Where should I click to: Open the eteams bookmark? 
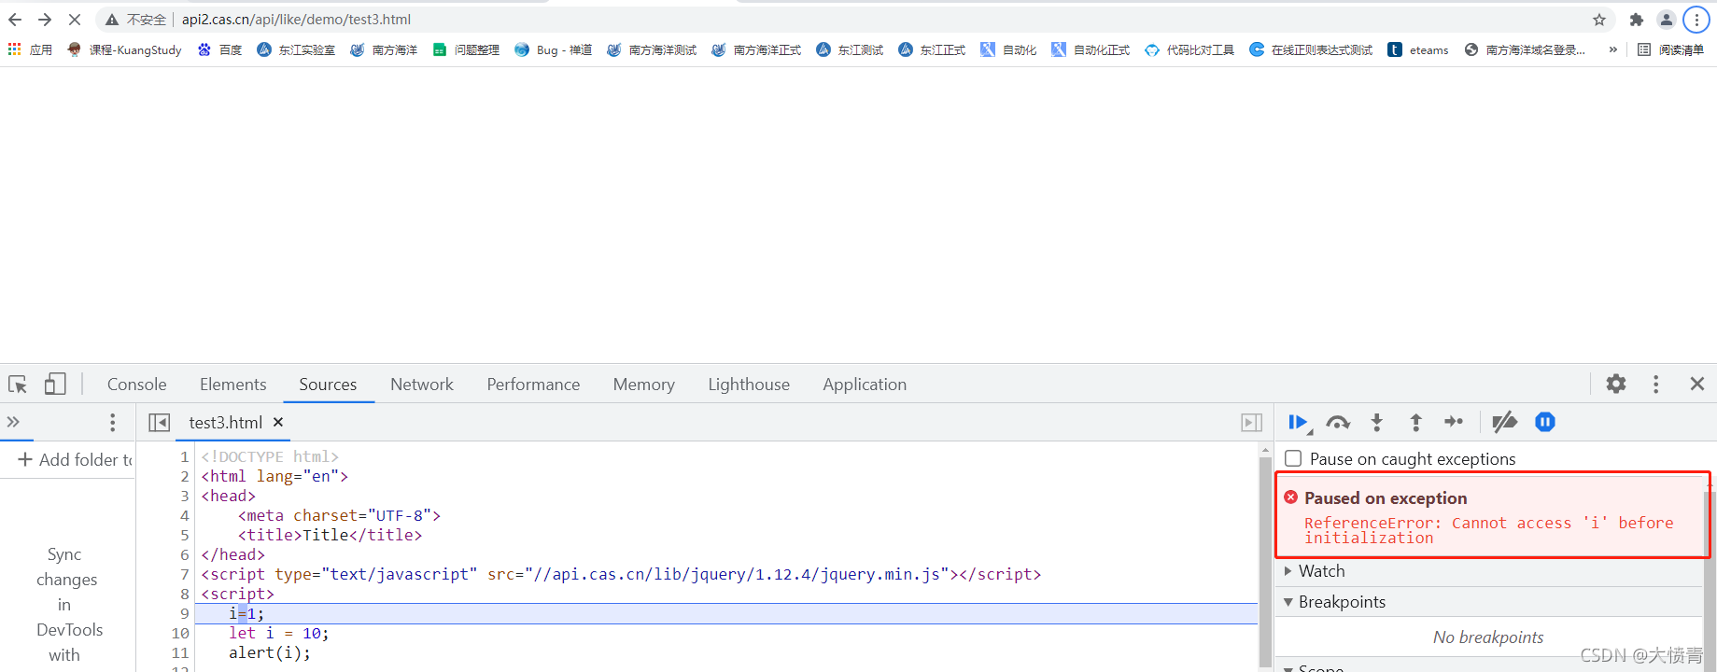tap(1418, 49)
